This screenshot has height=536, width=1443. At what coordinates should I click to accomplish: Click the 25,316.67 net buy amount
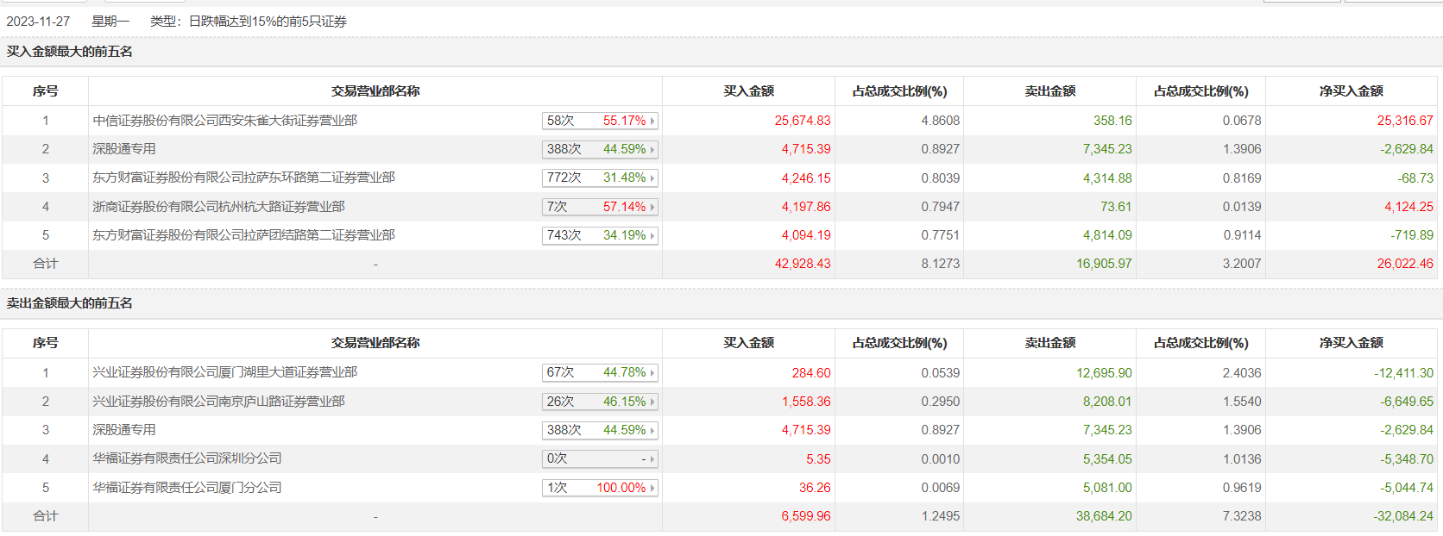pyautogui.click(x=1404, y=121)
